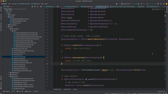Viewport: 168px width, 94px height.
Task: Open the Problems tool window
Action: pyautogui.click(x=6, y=91)
